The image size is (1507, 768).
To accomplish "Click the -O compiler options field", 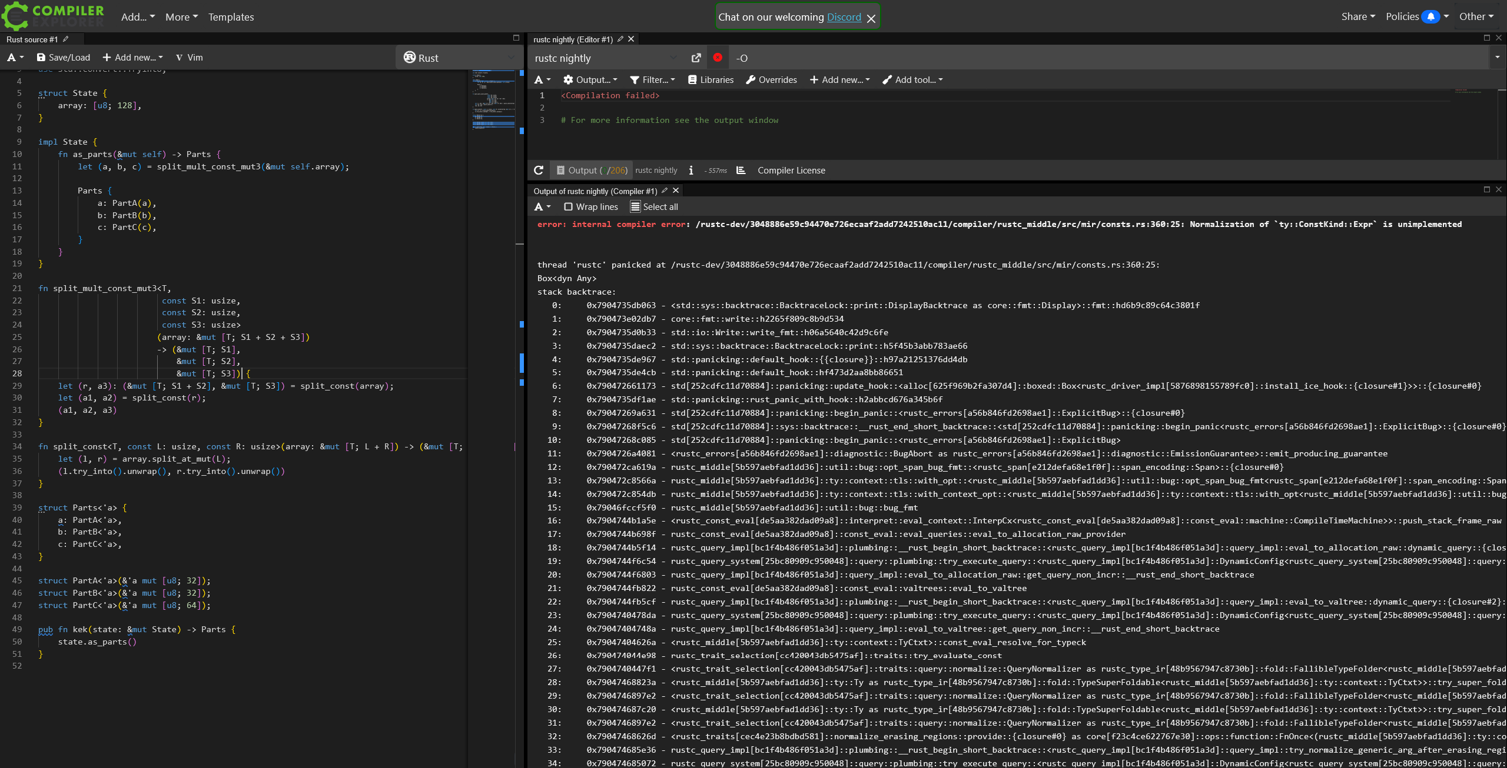I will (x=1109, y=58).
